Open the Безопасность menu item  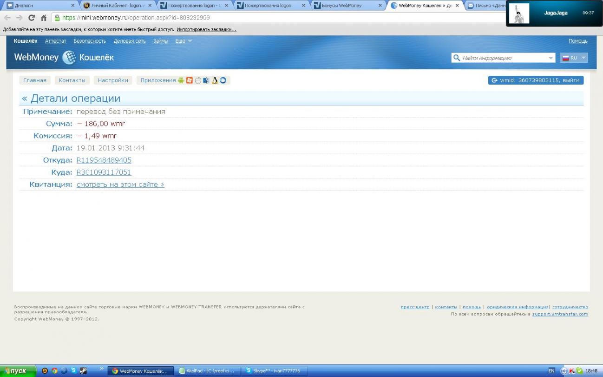pyautogui.click(x=90, y=41)
